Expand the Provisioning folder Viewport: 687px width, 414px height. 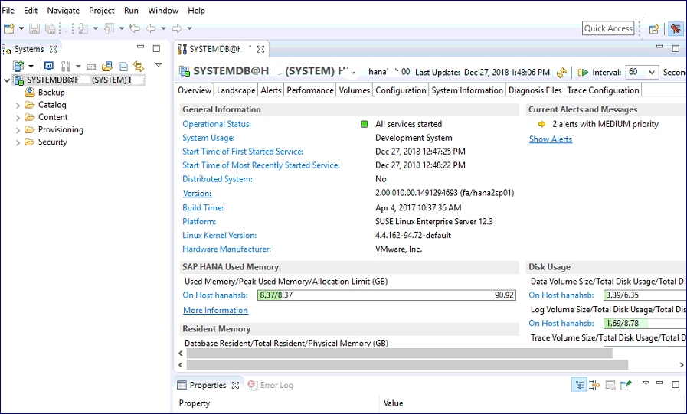click(x=18, y=130)
